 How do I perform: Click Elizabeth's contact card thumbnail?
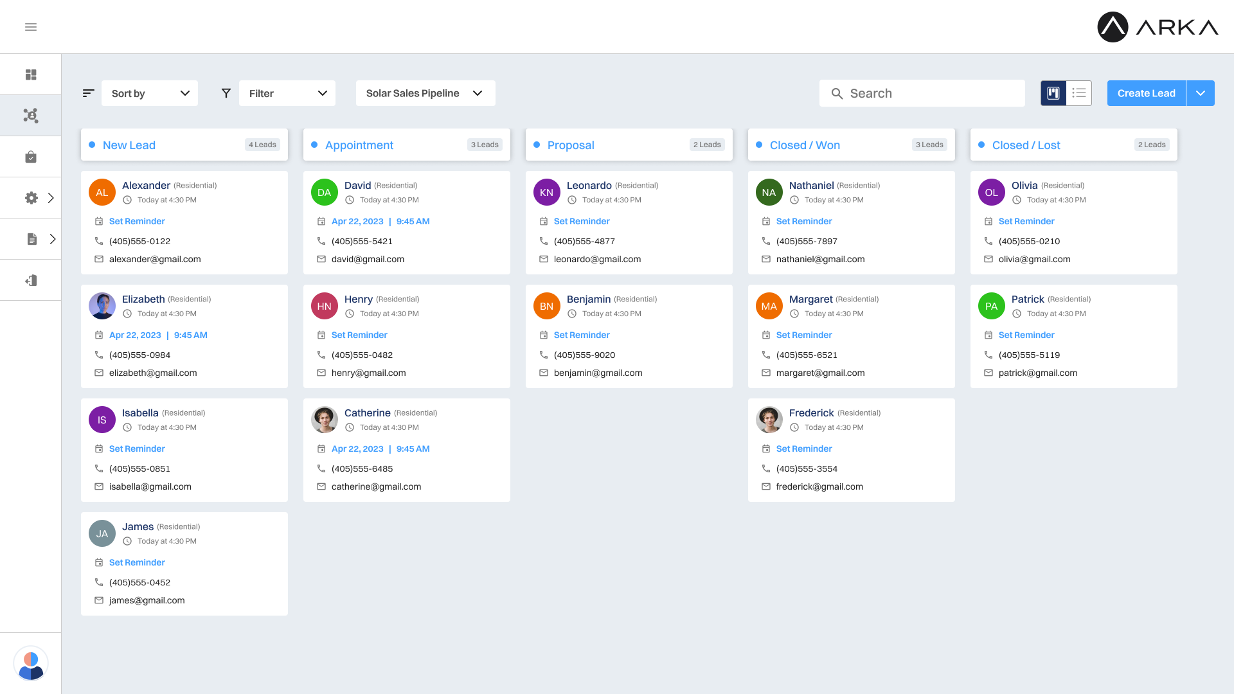tap(103, 306)
